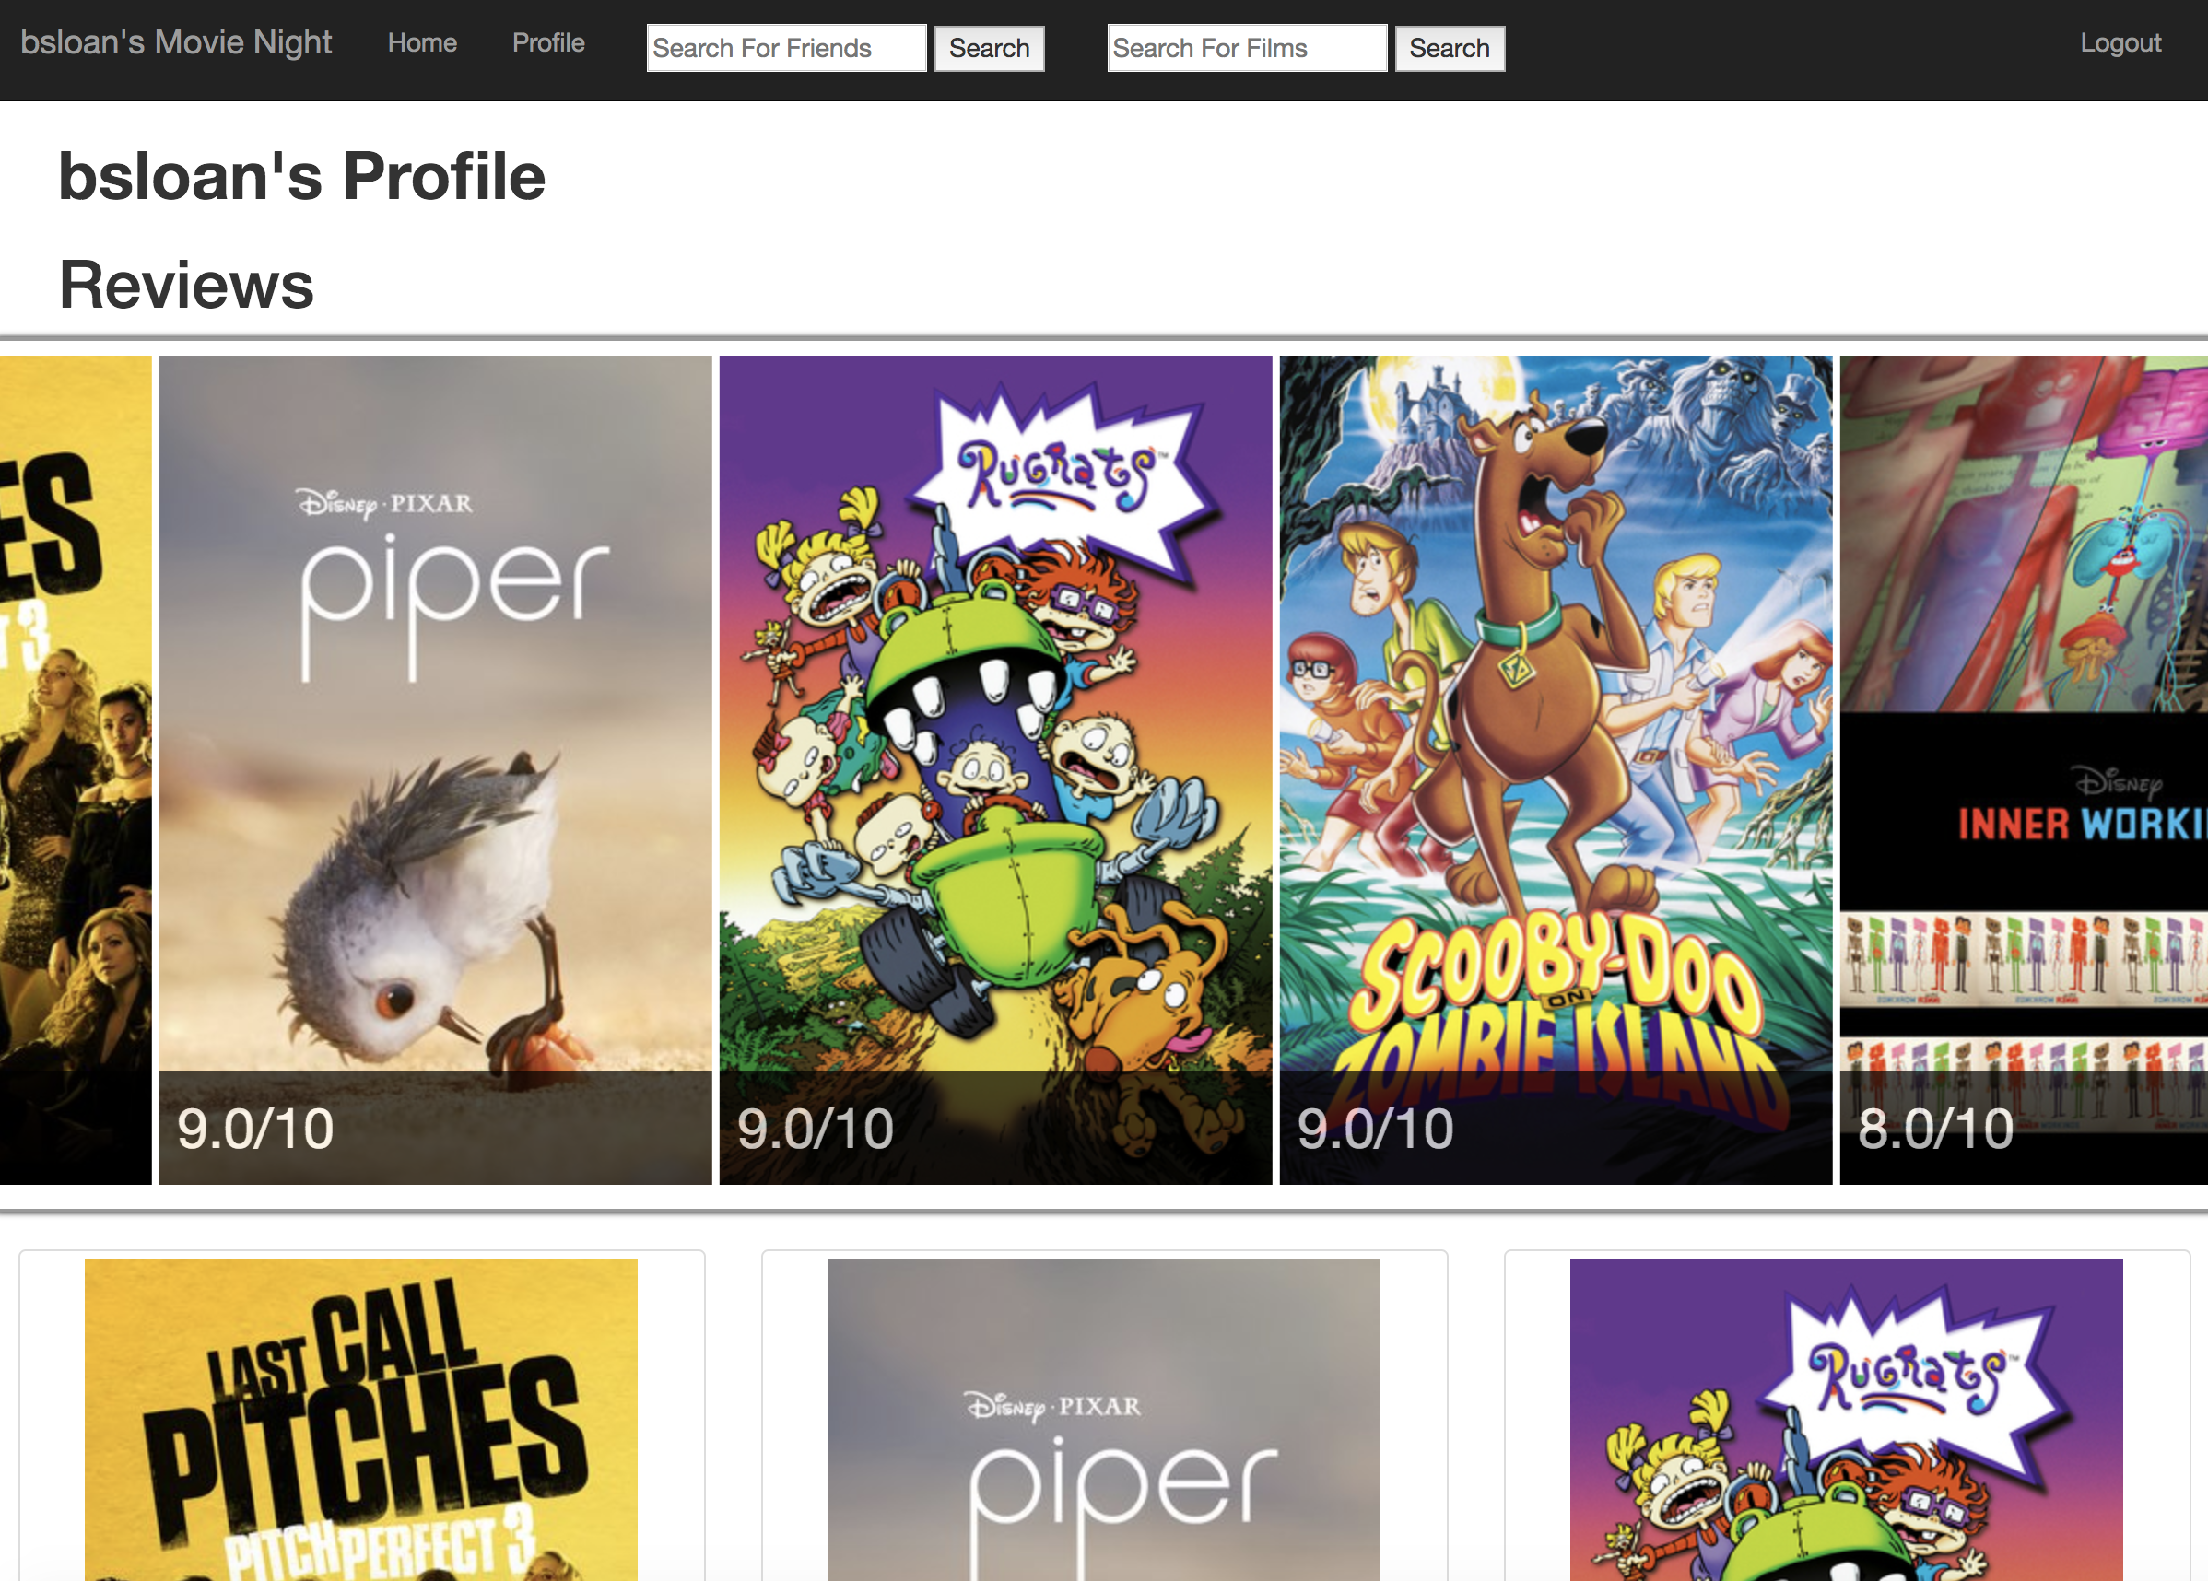Click the 8.0/10 rating on Inner Workings
2208x1581 pixels.
(1935, 1129)
